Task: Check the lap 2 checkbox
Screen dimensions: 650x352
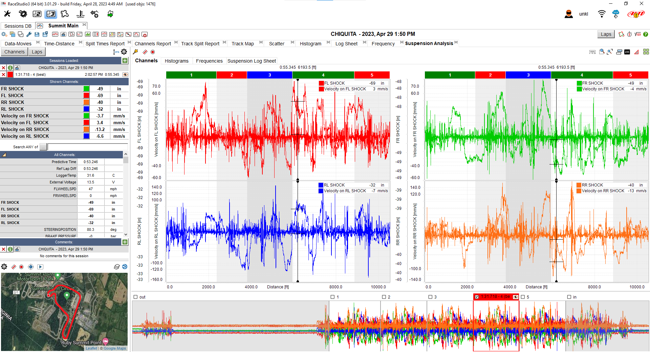Action: (384, 297)
